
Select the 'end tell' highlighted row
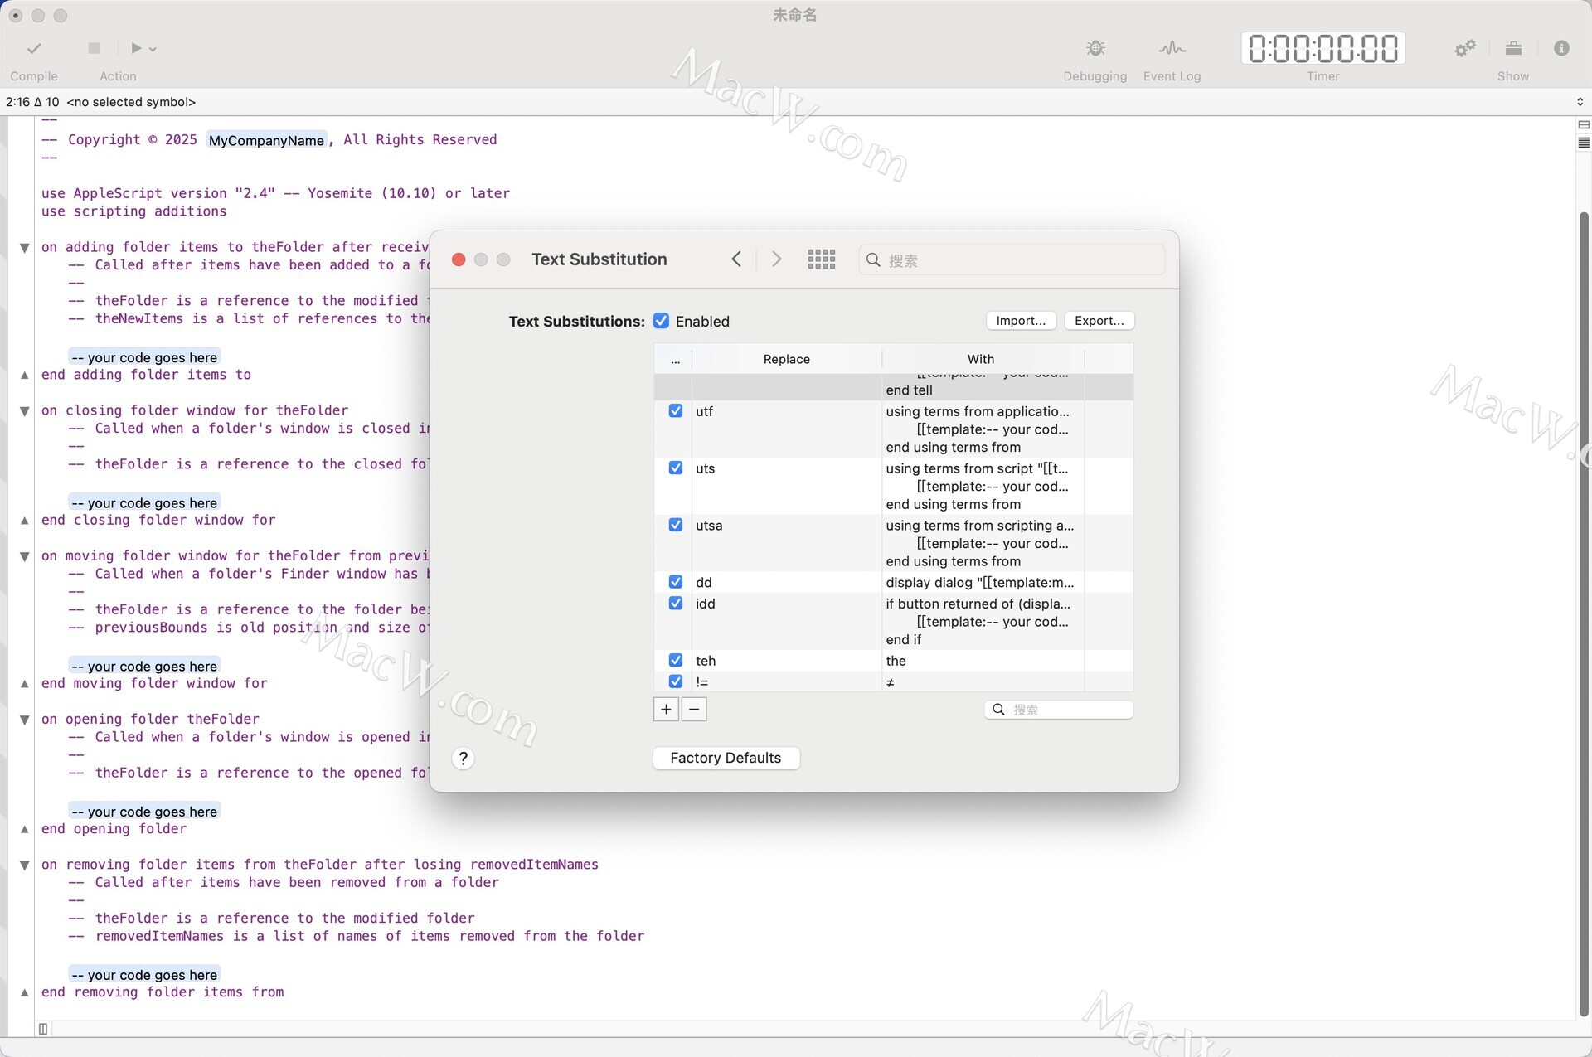[x=893, y=387]
